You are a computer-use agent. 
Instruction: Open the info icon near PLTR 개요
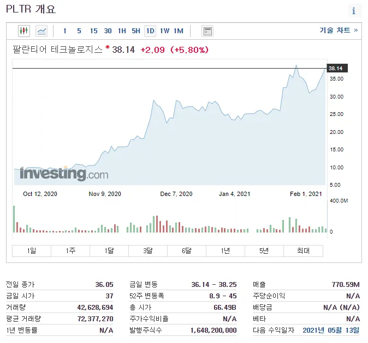[x=353, y=10]
